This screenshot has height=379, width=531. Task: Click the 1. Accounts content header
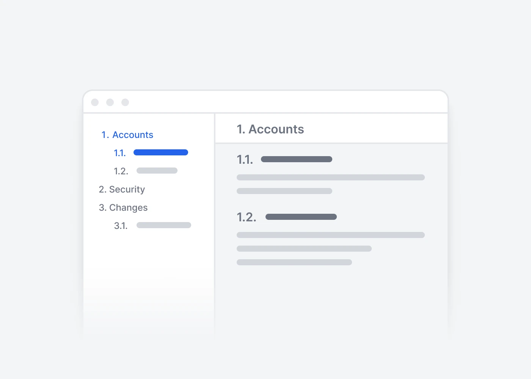pos(270,129)
